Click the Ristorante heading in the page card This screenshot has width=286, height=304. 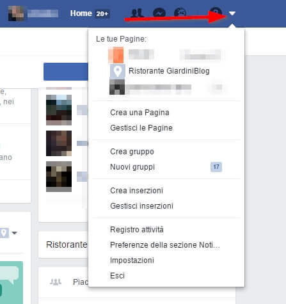click(67, 244)
